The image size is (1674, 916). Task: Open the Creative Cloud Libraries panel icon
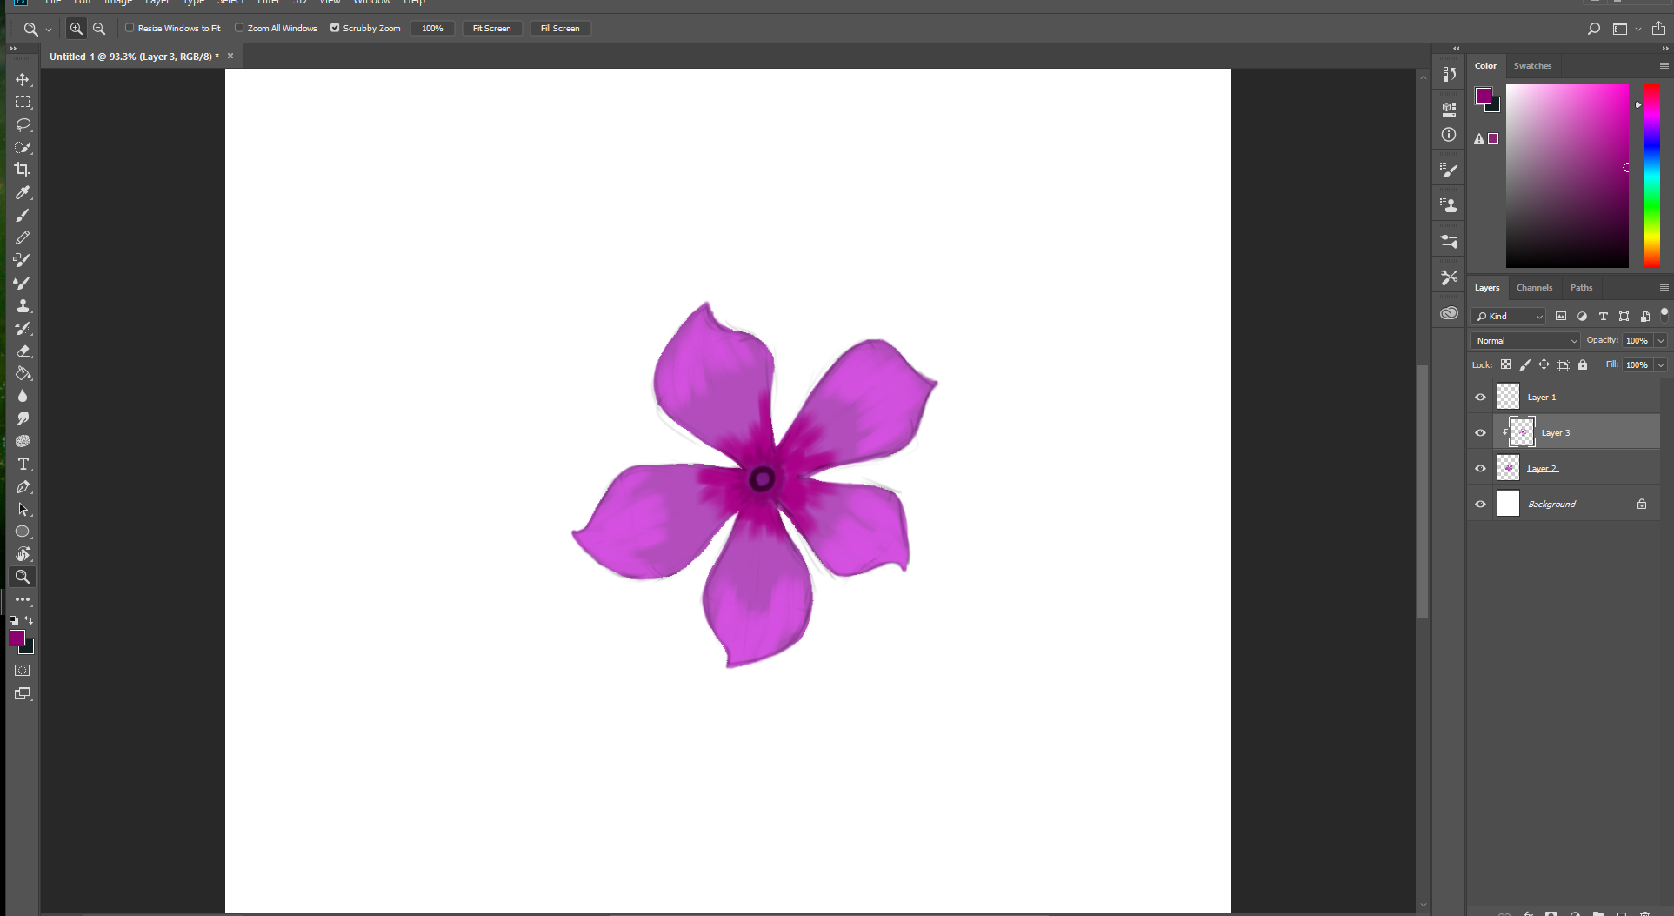coord(1449,313)
